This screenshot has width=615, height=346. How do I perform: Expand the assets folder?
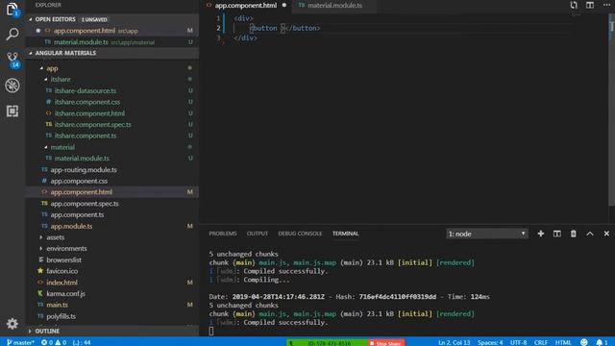pyautogui.click(x=55, y=237)
